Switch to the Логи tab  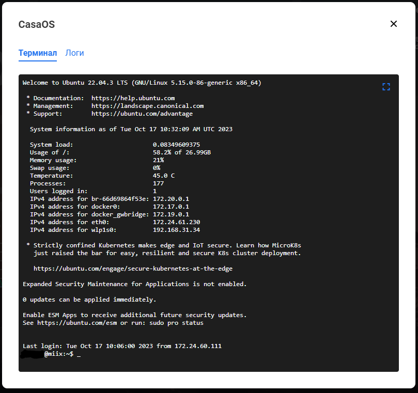tap(74, 53)
